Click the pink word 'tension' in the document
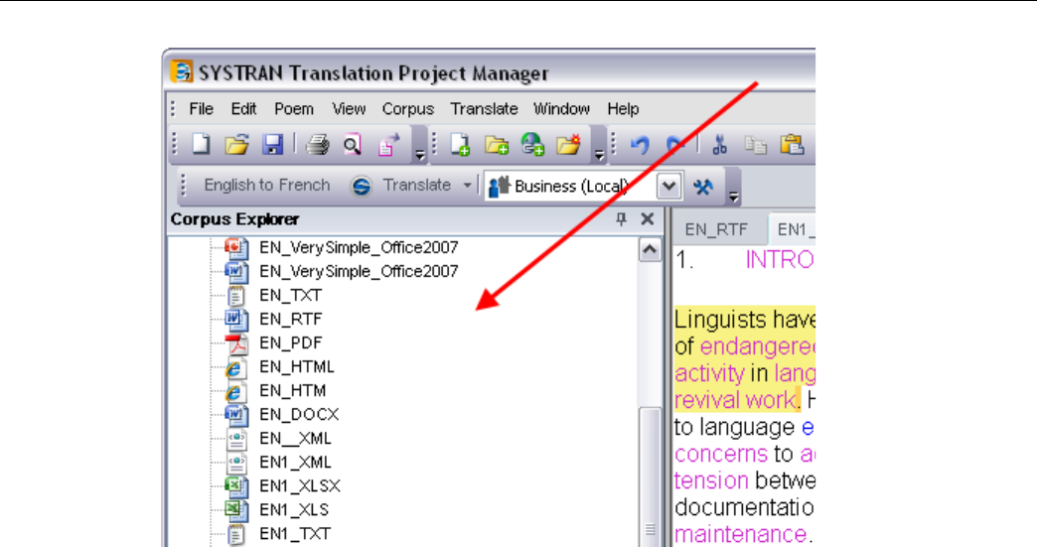Viewport: 1037px width, 547px height. pos(711,480)
